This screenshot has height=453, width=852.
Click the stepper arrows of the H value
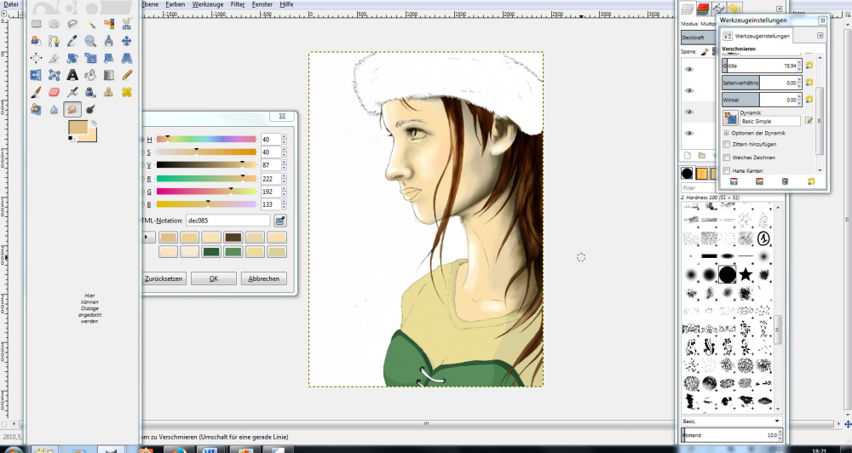click(x=284, y=140)
